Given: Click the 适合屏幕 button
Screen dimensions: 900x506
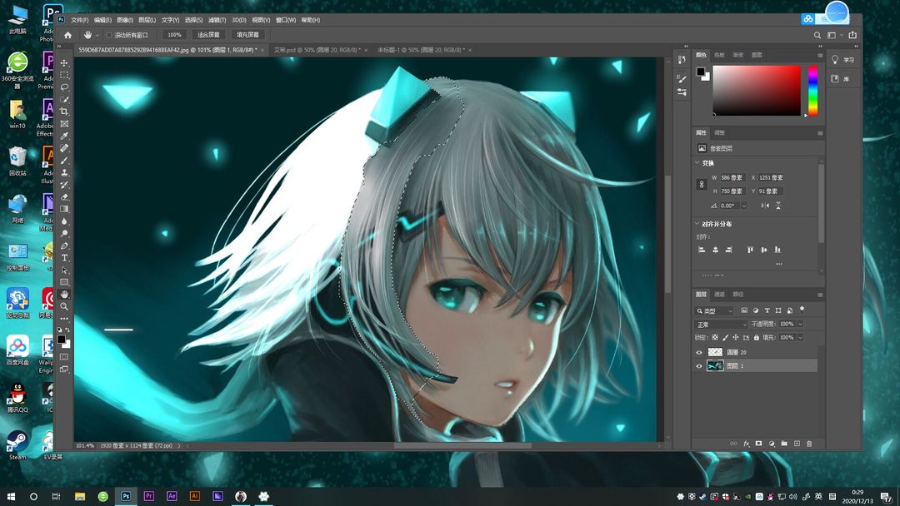Looking at the screenshot, I should 208,35.
